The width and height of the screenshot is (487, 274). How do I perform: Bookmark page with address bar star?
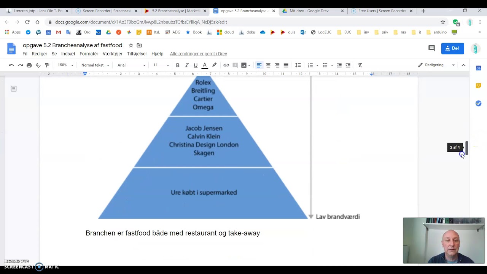click(x=443, y=22)
